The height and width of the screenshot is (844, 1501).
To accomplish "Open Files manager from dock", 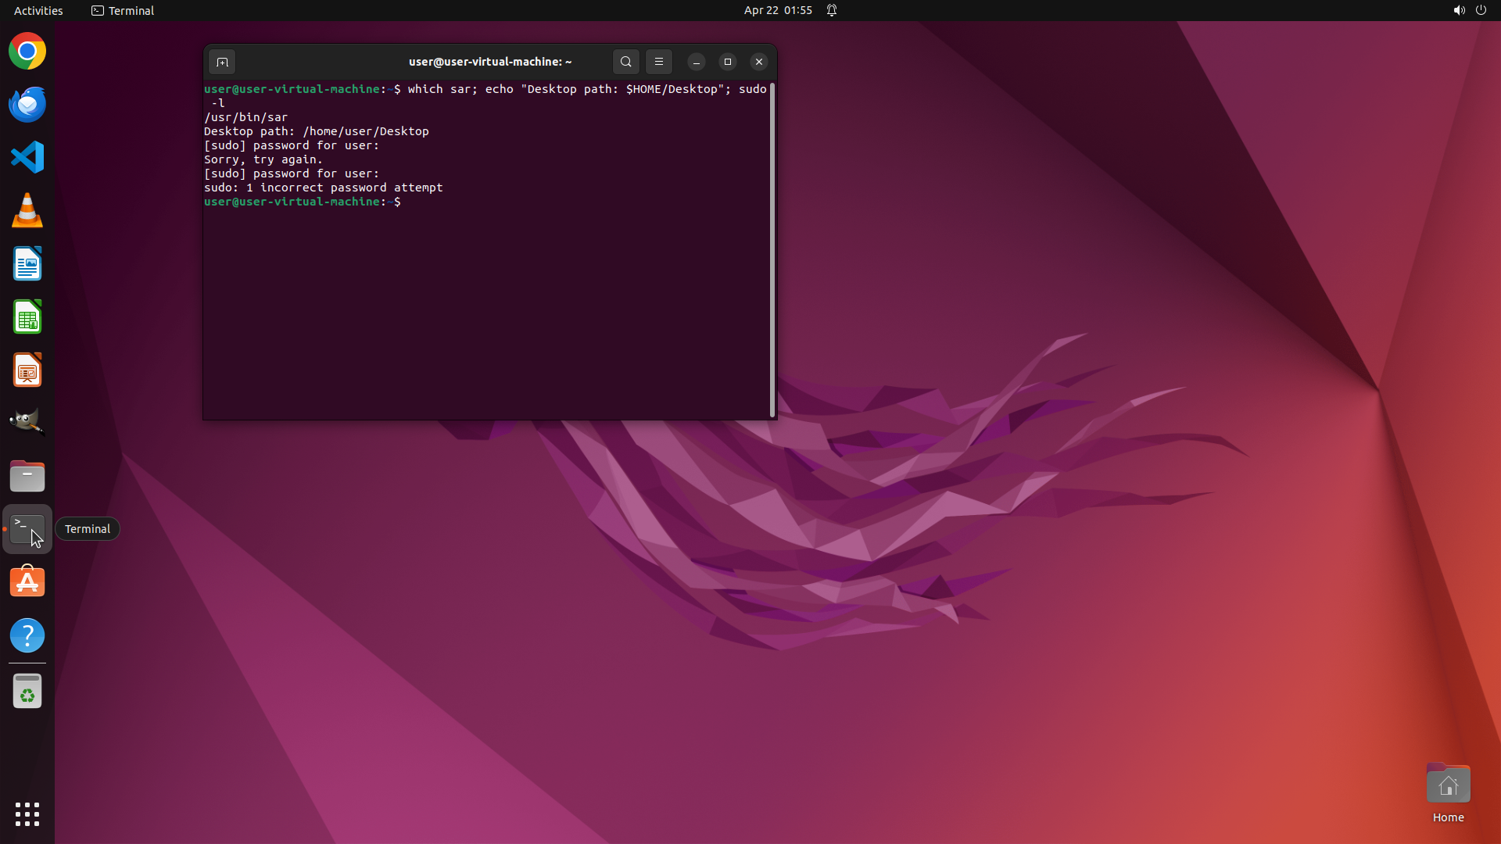I will (x=27, y=476).
